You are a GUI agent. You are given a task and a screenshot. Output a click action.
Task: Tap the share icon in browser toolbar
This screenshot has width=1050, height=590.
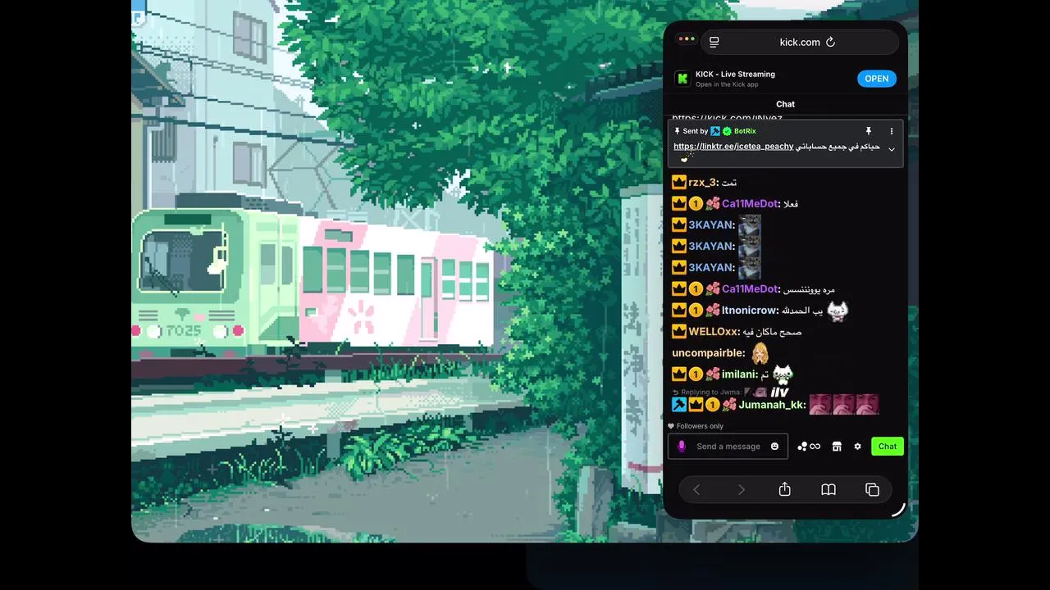(784, 488)
